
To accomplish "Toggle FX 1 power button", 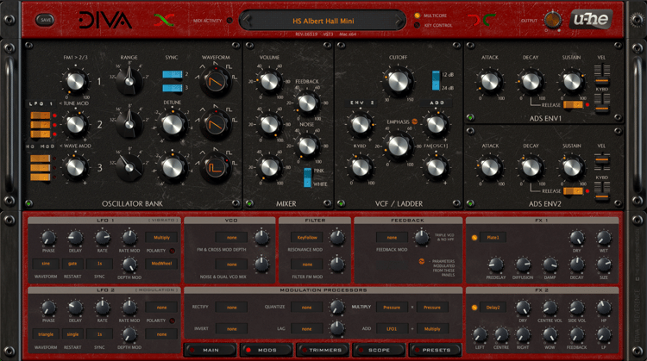I will 474,238.
